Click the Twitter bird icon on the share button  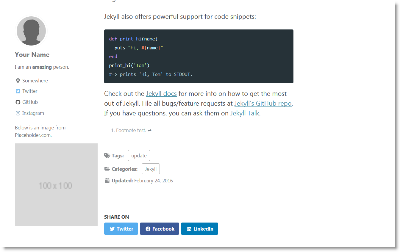112,228
